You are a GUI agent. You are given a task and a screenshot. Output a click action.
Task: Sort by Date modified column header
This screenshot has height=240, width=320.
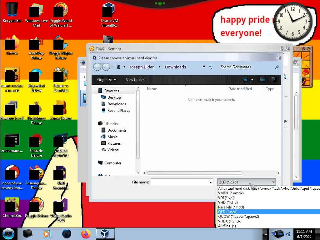240,89
